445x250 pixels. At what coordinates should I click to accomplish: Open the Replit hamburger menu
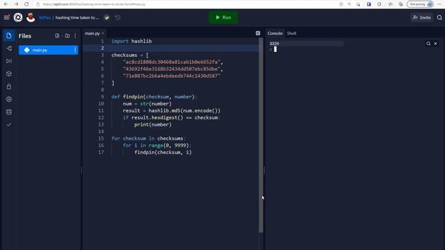[7, 17]
